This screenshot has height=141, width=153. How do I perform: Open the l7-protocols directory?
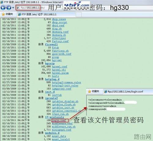(54, 117)
